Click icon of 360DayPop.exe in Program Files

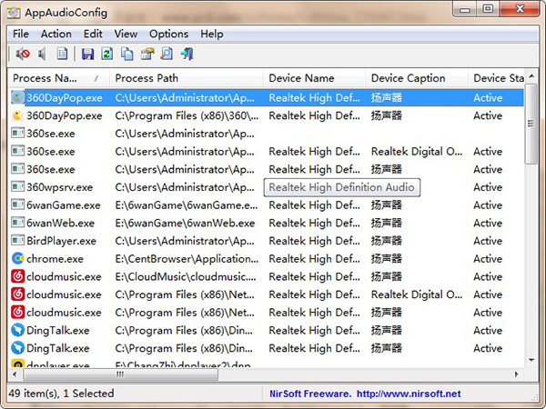point(18,115)
